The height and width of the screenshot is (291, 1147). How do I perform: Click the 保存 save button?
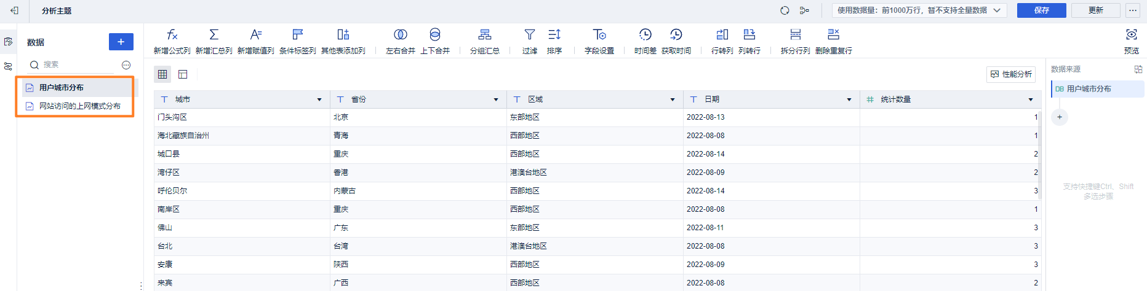point(1042,10)
